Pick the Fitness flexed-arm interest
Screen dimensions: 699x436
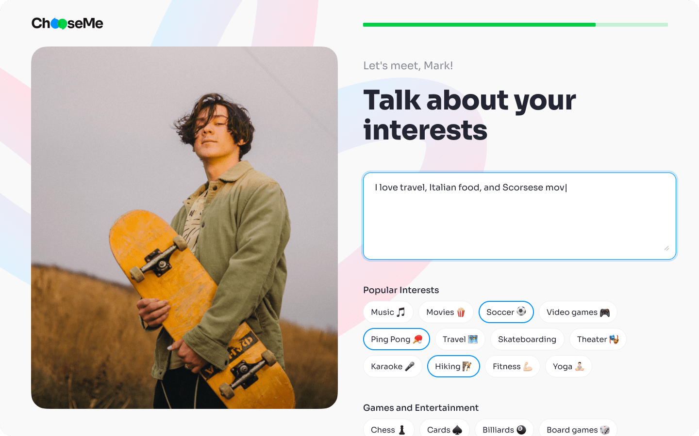pos(512,366)
